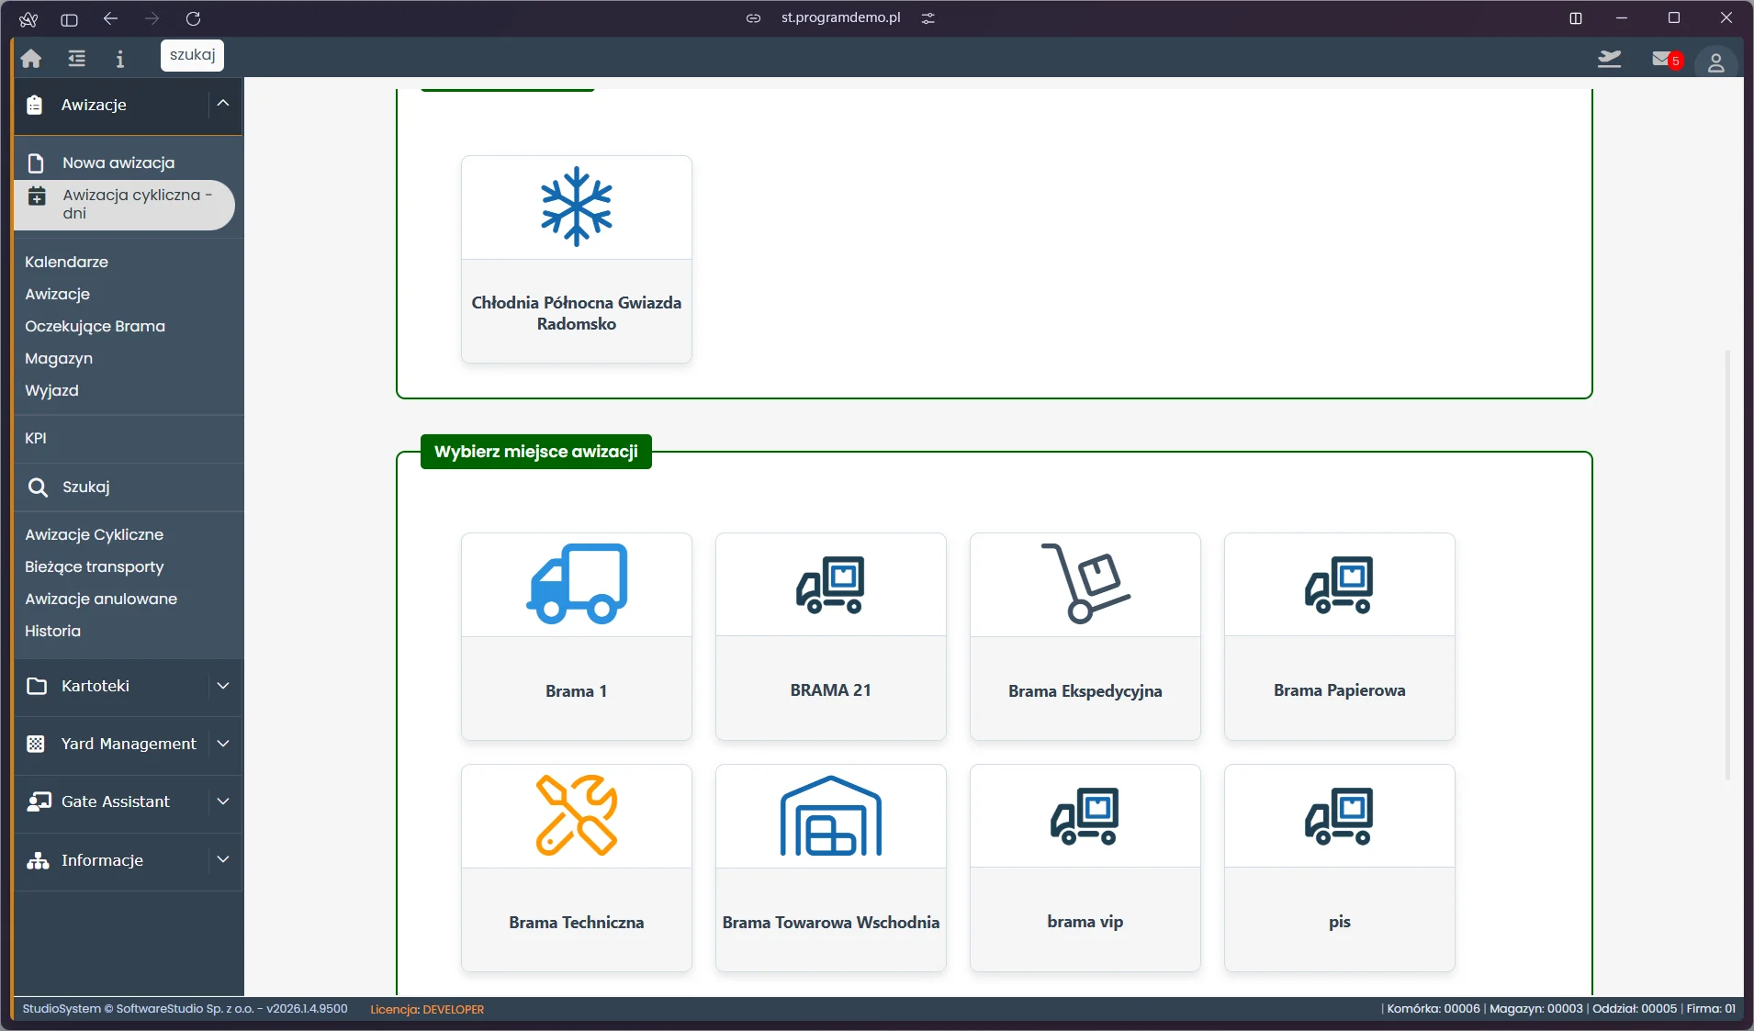Image resolution: width=1754 pixels, height=1031 pixels.
Task: Open Bieżące transporty link
Action: (94, 566)
